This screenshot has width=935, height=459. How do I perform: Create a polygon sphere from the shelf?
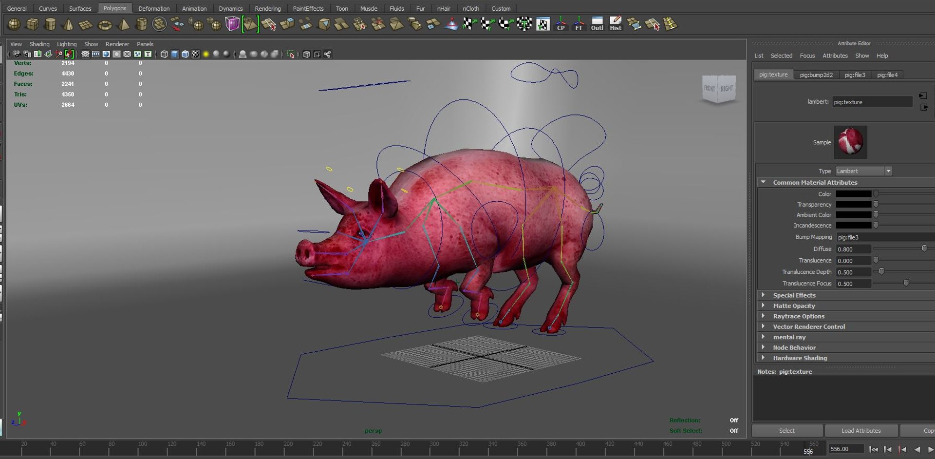(14, 24)
